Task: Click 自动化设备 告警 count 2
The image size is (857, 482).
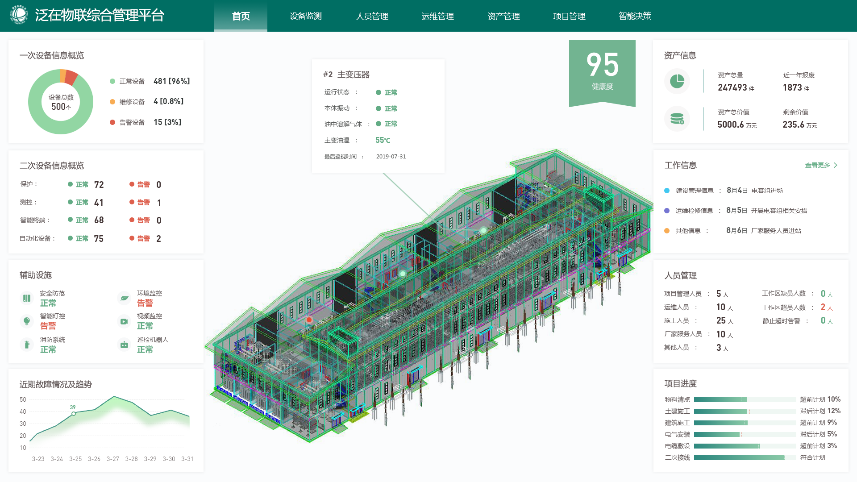Action: point(158,239)
